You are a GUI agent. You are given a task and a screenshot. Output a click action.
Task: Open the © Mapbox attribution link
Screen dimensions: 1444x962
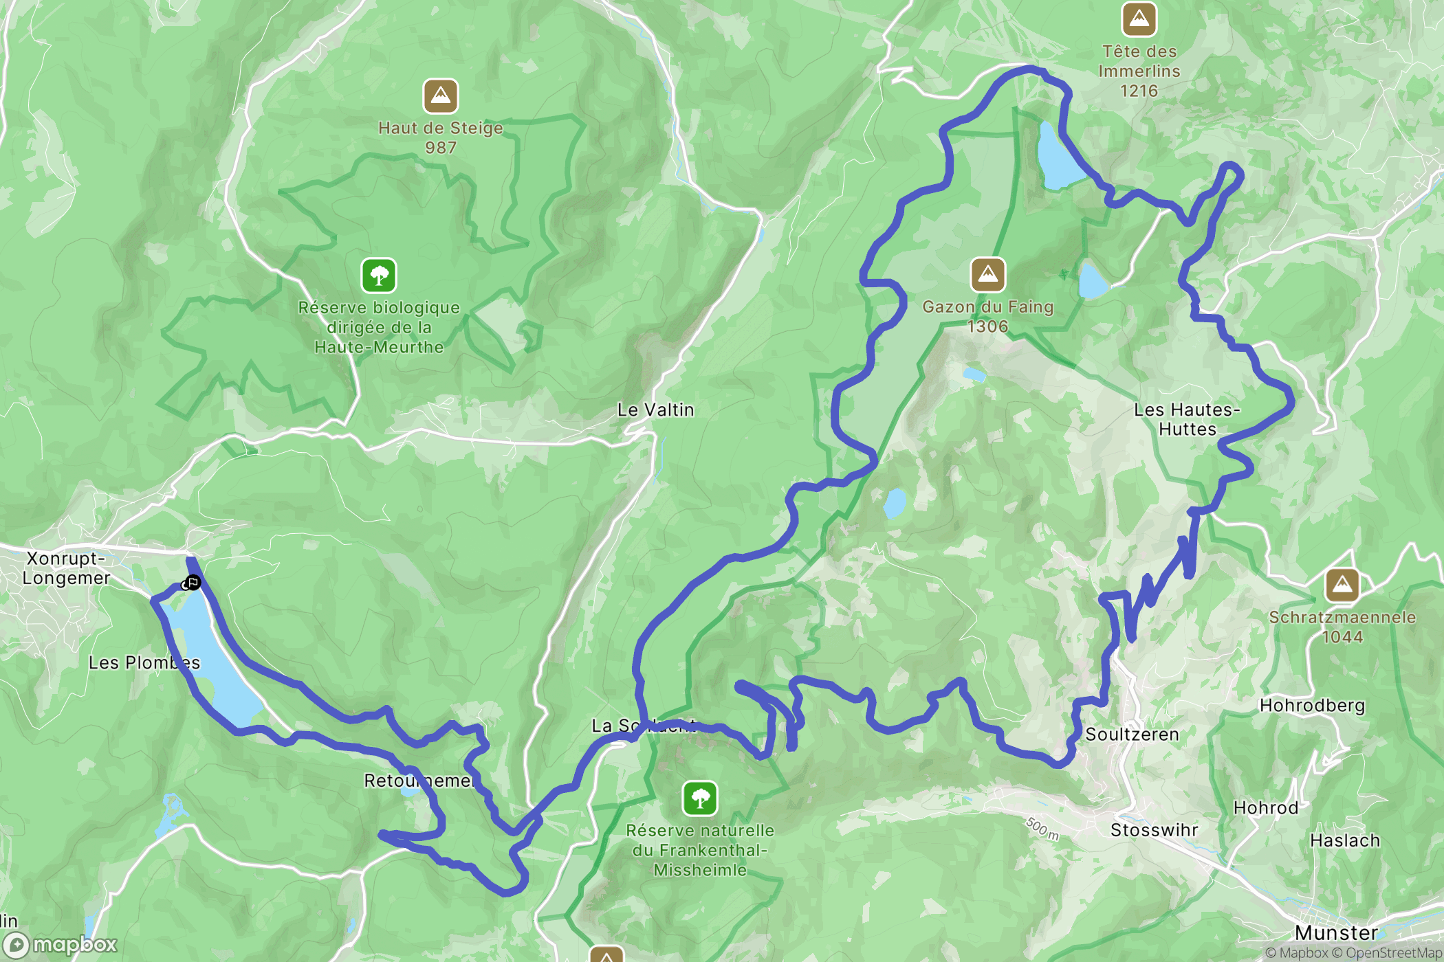click(1296, 952)
